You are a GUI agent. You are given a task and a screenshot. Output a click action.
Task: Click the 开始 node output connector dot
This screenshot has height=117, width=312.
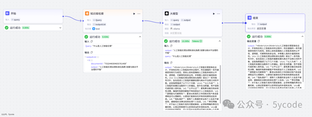coord(63,16)
